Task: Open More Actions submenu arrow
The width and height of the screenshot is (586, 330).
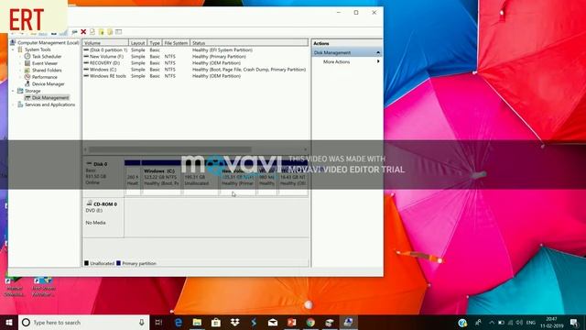Action: coord(378,61)
